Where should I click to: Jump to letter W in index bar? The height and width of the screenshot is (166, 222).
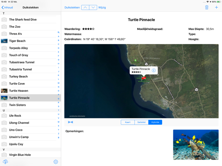(x=58, y=122)
